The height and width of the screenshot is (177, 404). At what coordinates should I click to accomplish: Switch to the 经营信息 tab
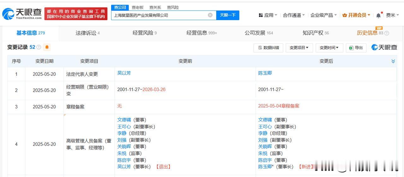(x=202, y=33)
